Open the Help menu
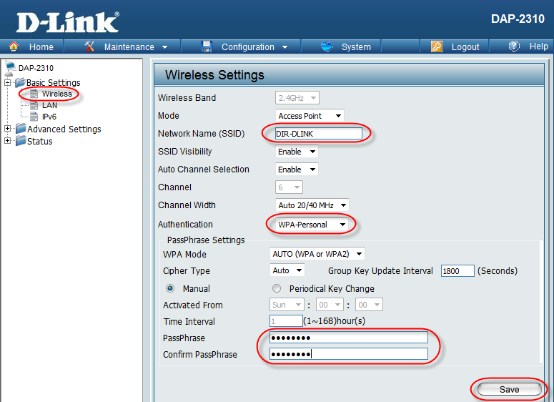The image size is (554, 402). pyautogui.click(x=538, y=46)
